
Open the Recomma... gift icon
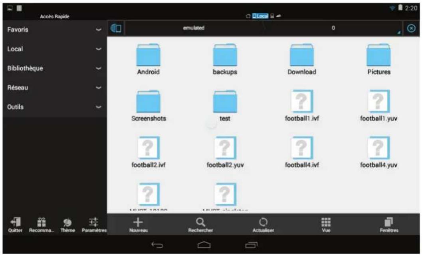42,225
